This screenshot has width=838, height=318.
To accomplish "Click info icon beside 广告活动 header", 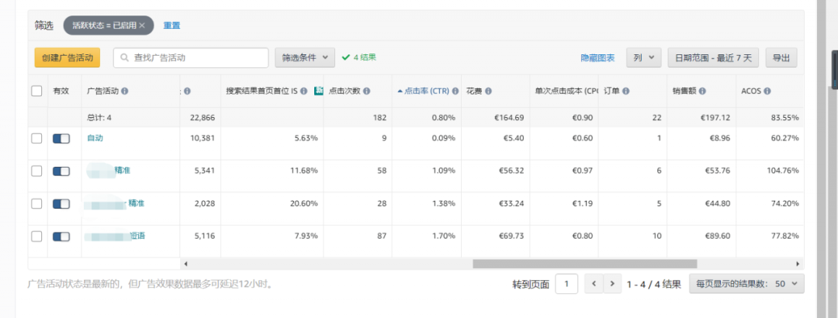I will (x=124, y=92).
